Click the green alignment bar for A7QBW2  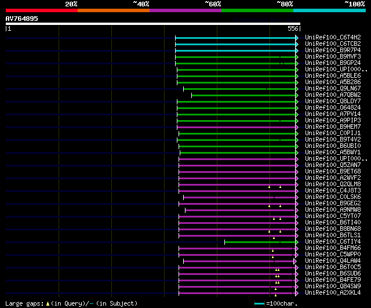coord(243,95)
